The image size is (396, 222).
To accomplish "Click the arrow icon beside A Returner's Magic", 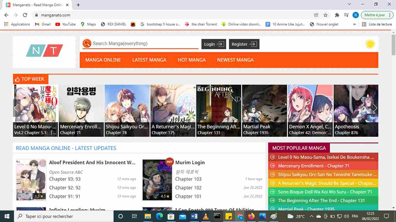I will 272,183.
